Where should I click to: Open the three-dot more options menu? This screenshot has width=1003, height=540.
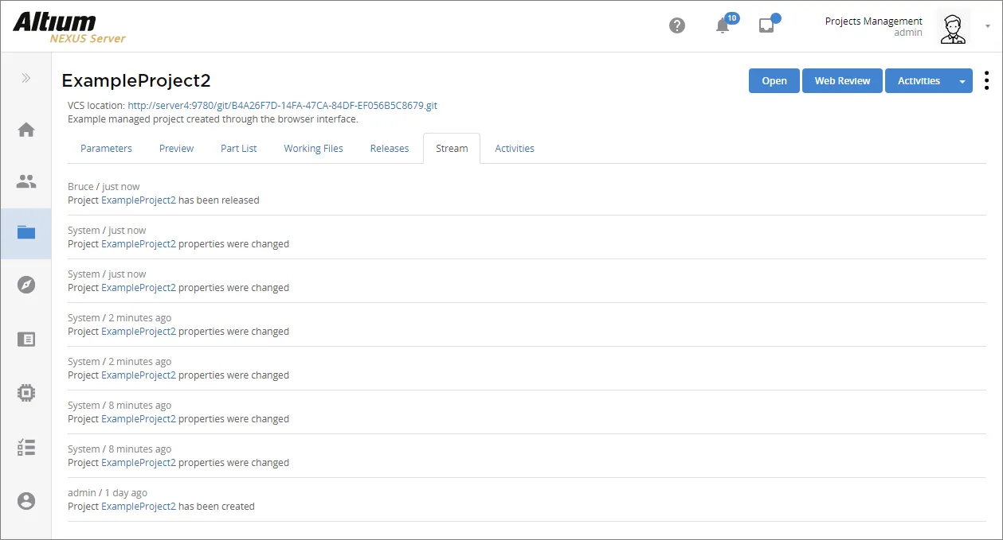tap(986, 80)
